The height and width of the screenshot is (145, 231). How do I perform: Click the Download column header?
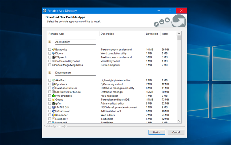point(153,34)
